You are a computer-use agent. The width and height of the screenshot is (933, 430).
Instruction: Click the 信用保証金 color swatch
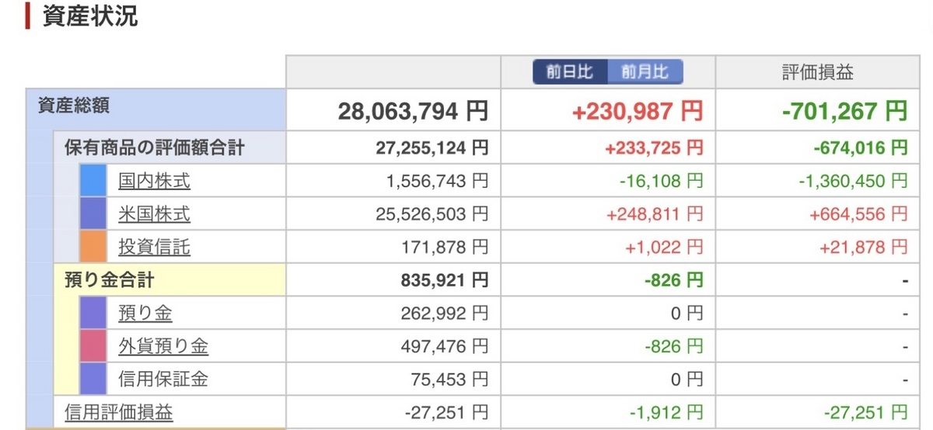93,380
